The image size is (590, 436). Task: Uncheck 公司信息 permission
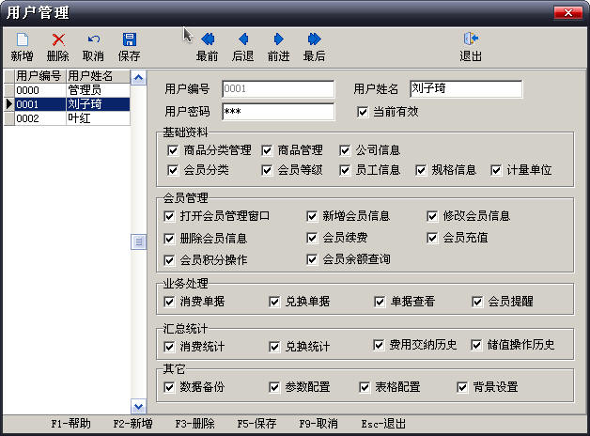click(345, 150)
